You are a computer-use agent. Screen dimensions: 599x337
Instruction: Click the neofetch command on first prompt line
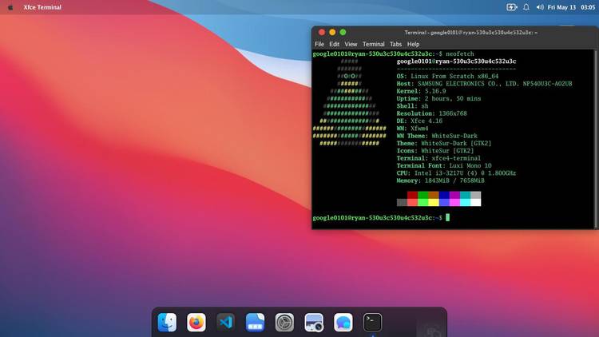(459, 54)
